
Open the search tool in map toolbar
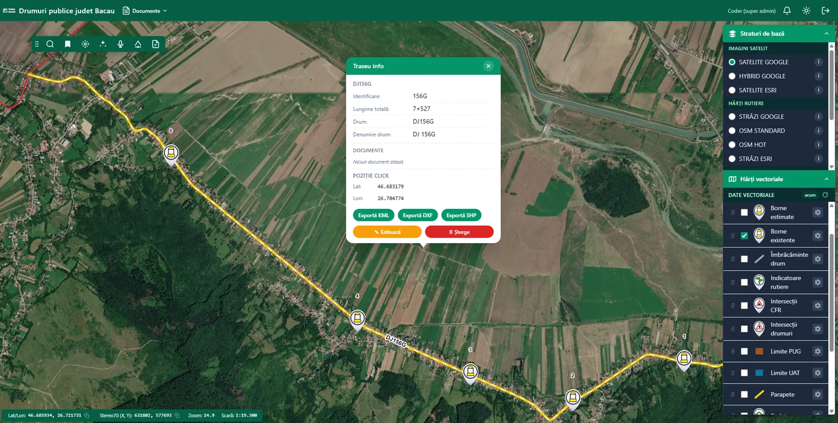point(50,44)
